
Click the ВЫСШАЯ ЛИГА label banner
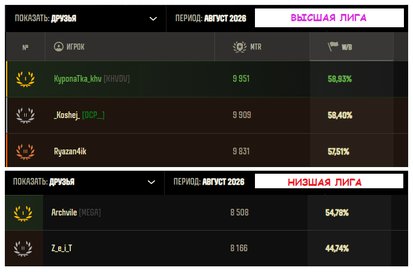(x=329, y=18)
